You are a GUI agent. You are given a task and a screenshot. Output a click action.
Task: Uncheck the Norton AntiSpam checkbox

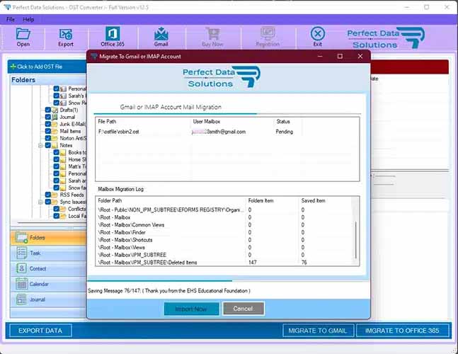[48, 138]
